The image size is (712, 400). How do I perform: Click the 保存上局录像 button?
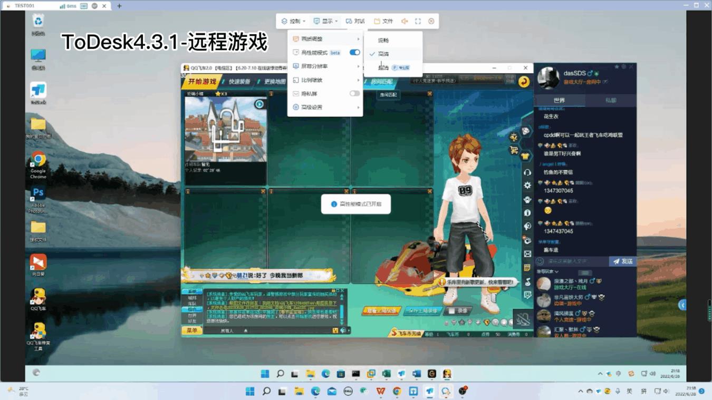click(422, 311)
